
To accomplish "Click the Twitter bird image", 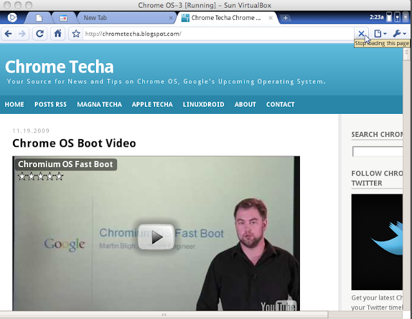I will point(377,242).
